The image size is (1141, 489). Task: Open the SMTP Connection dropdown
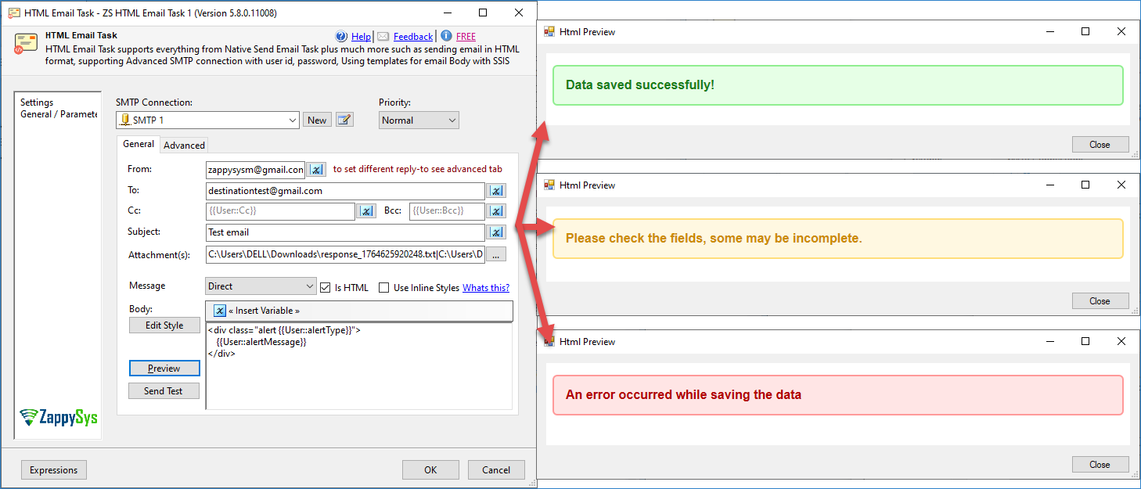(x=293, y=120)
